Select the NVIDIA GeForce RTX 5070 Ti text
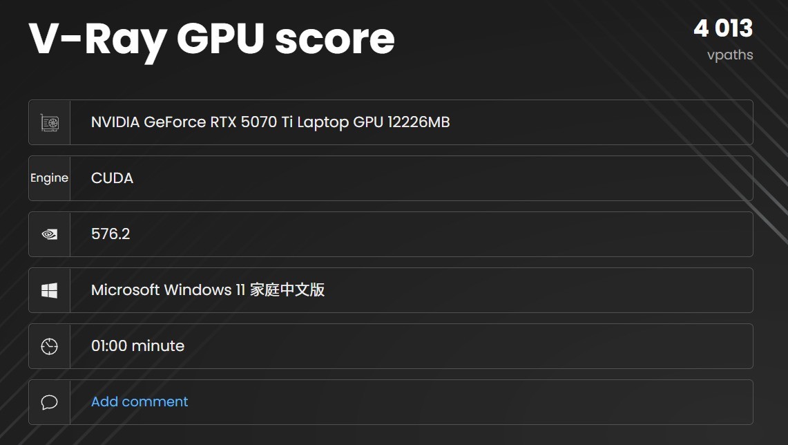Viewport: 788px width, 445px height. click(x=270, y=122)
